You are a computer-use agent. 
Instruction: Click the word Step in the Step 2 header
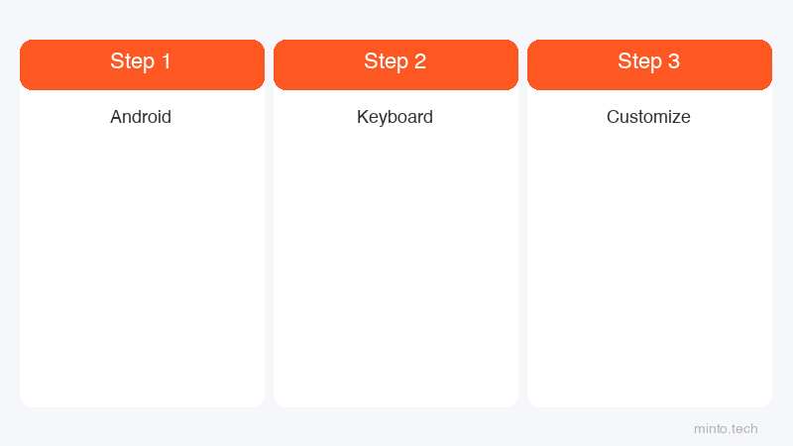(386, 61)
